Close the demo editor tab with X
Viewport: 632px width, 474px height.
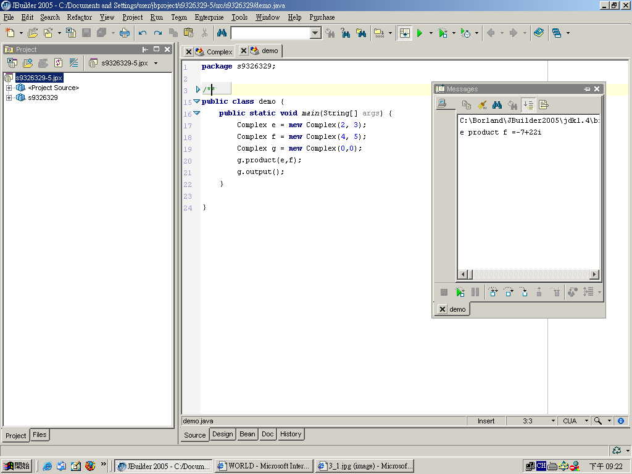pos(243,51)
